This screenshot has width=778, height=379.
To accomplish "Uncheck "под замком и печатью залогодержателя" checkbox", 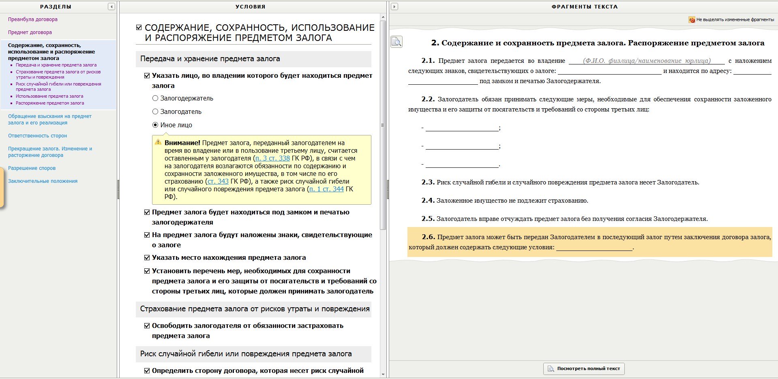I will coord(147,212).
